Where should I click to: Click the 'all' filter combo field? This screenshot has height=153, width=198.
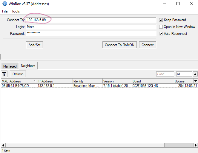[184, 74]
